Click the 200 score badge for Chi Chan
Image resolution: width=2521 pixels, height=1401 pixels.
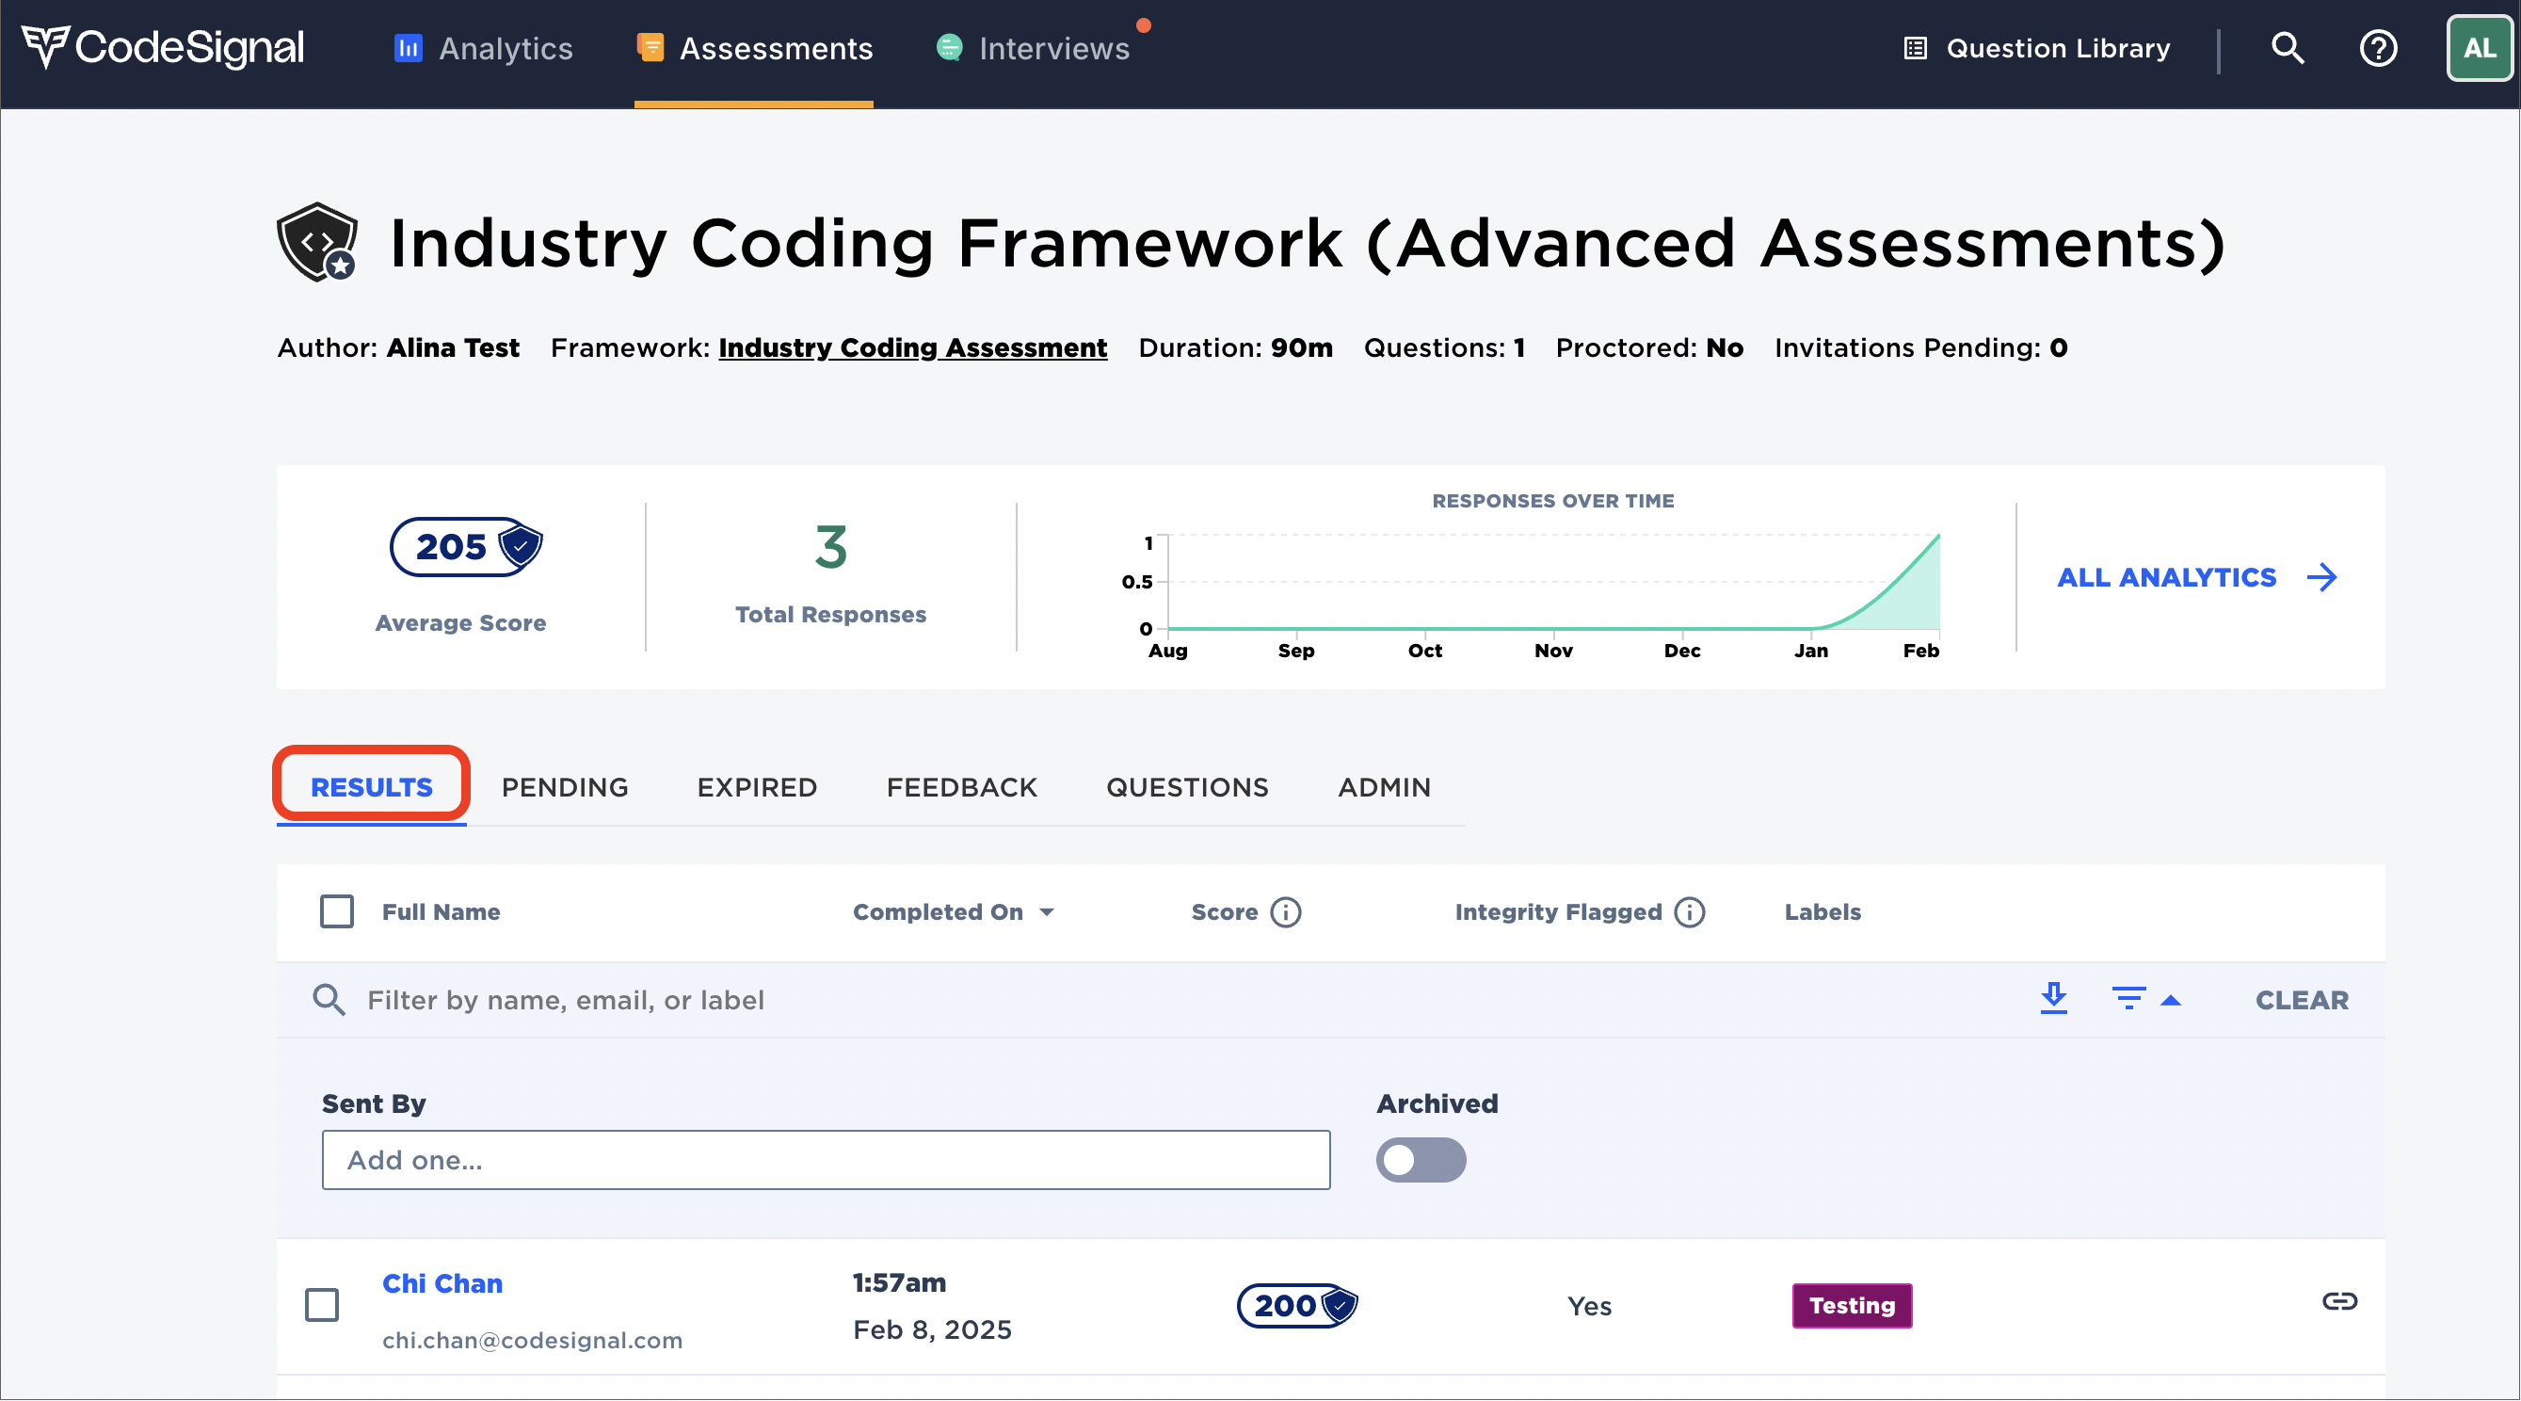tap(1298, 1304)
